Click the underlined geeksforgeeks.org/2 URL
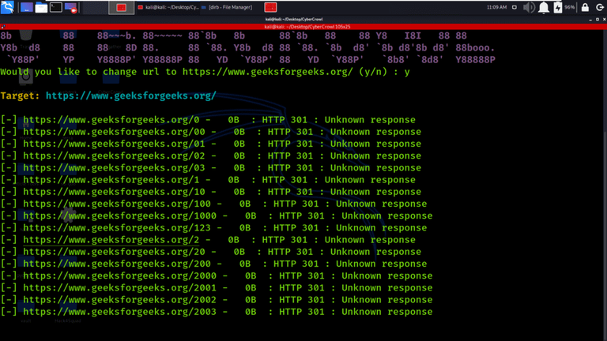This screenshot has height=341, width=607. point(111,240)
